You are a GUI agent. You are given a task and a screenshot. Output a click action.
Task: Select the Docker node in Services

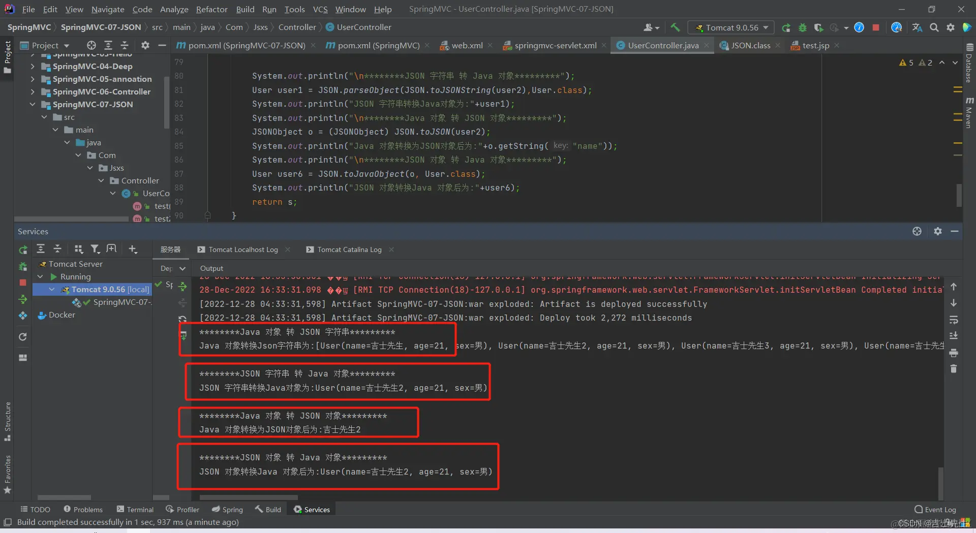pyautogui.click(x=56, y=315)
